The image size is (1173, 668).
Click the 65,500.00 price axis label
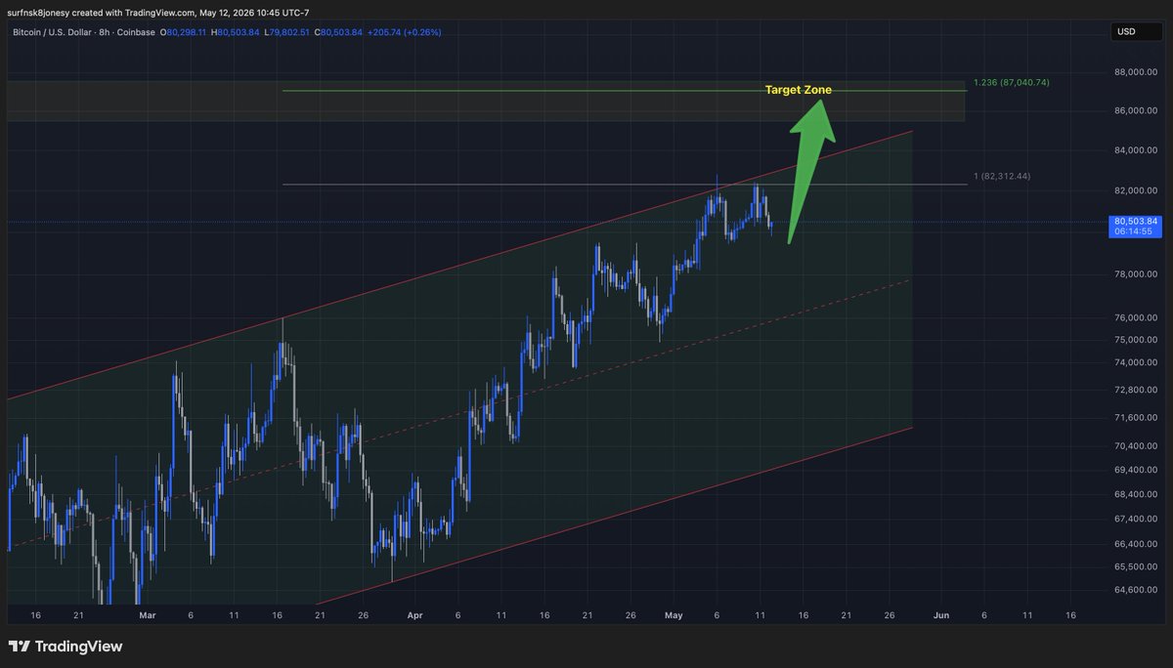point(1134,566)
